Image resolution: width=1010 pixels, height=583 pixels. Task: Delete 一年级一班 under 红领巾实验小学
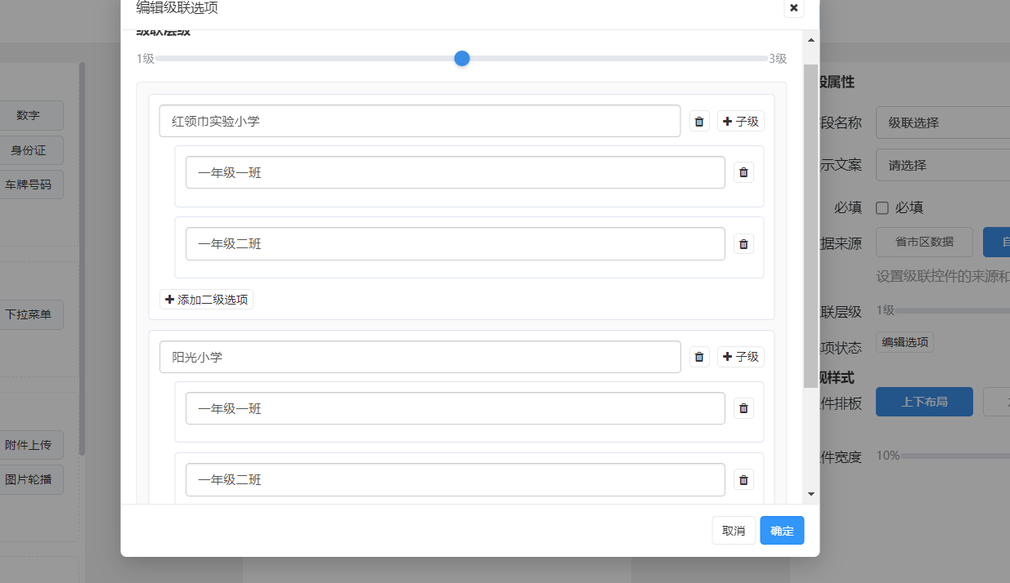coord(743,172)
